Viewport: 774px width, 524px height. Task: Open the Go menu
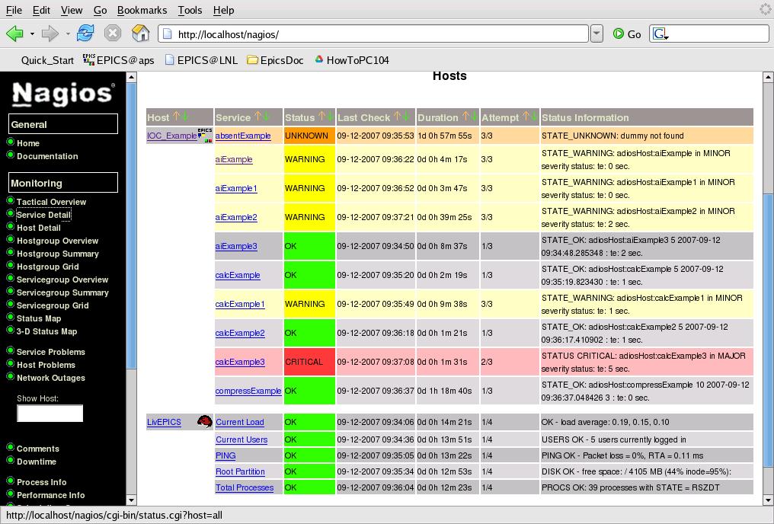(x=101, y=10)
